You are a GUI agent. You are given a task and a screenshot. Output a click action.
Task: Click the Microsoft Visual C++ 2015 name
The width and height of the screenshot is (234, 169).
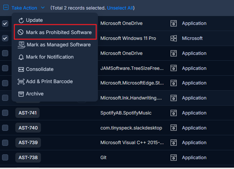click(x=132, y=143)
